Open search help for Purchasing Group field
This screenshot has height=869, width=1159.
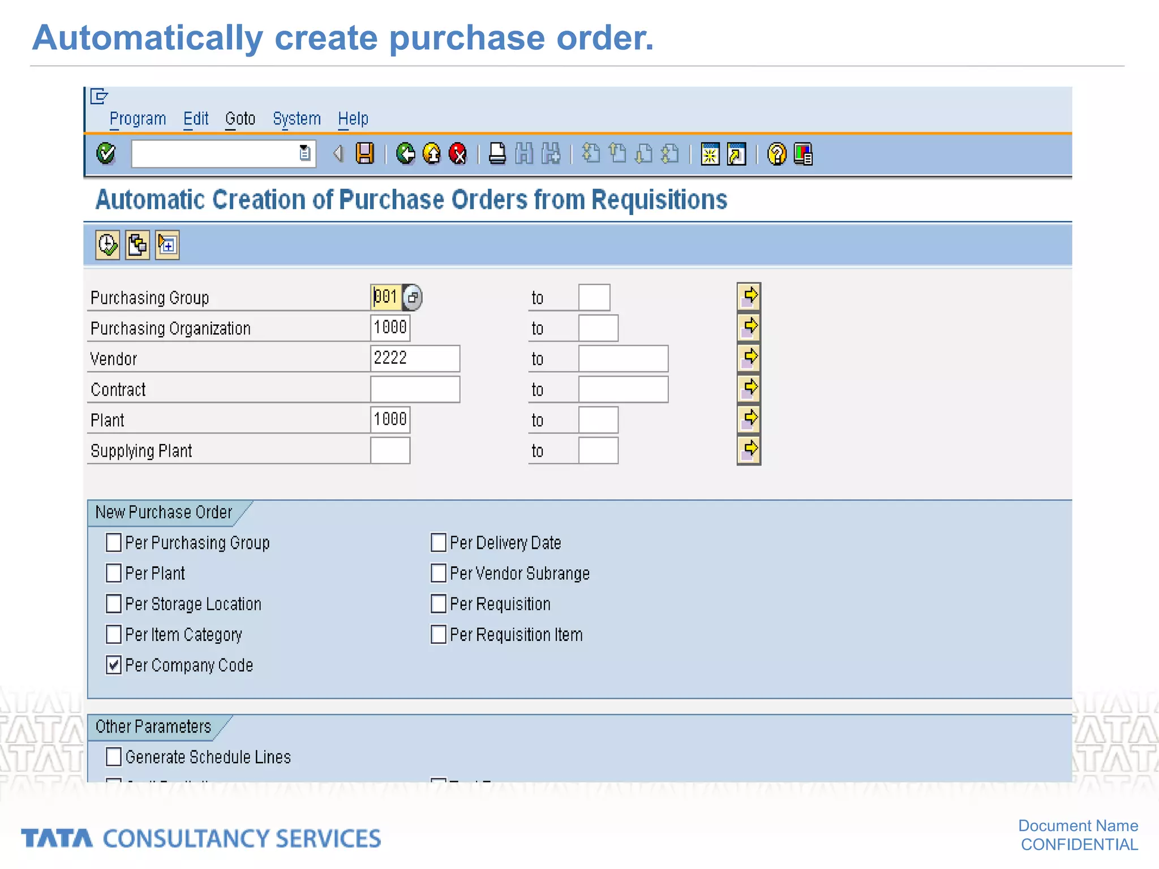click(413, 297)
